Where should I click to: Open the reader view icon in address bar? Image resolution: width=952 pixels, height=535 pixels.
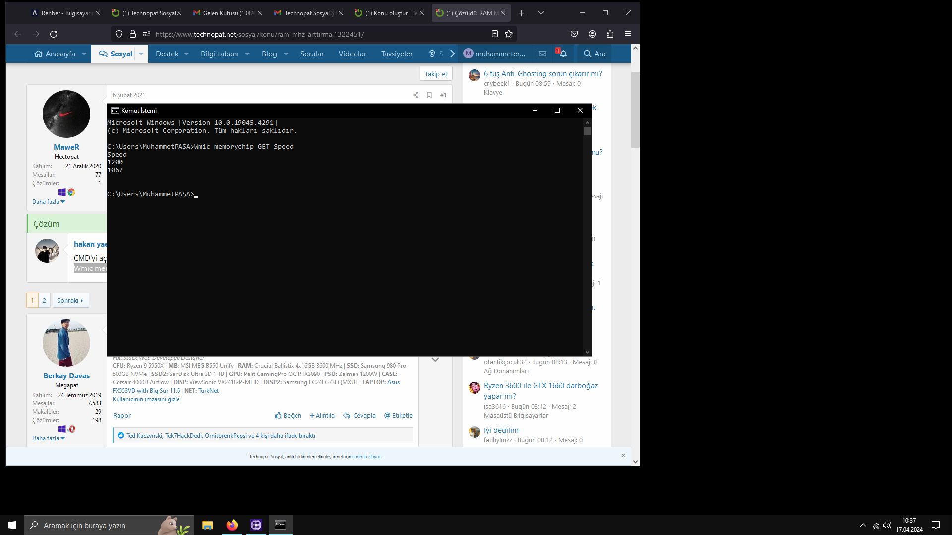coord(494,34)
